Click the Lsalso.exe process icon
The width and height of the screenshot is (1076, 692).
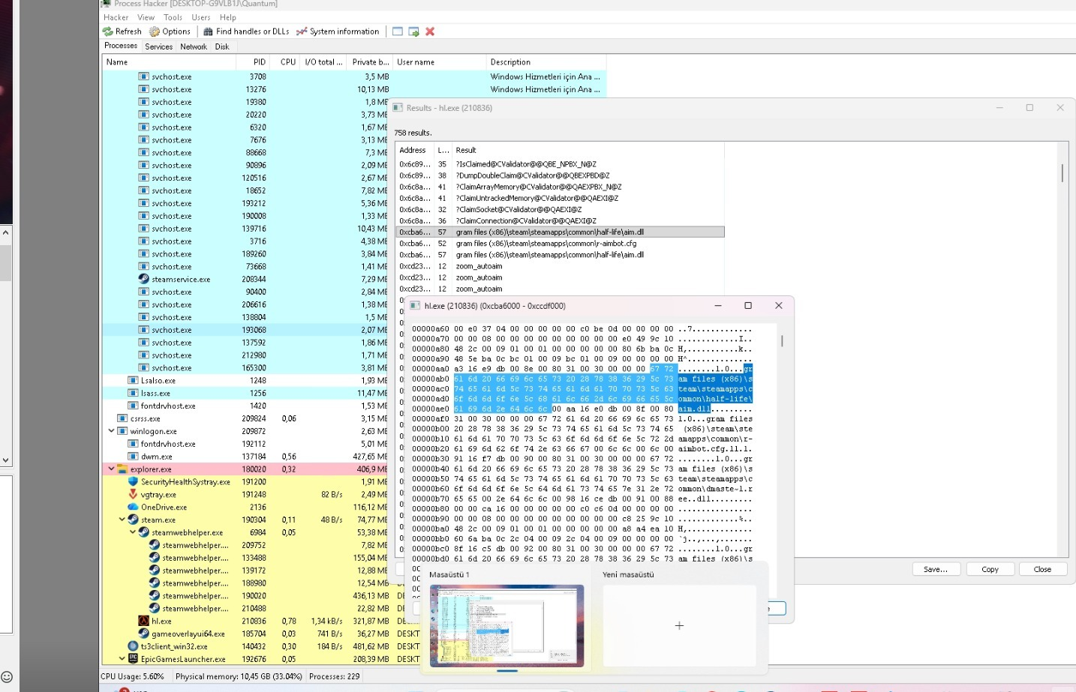pyautogui.click(x=134, y=380)
